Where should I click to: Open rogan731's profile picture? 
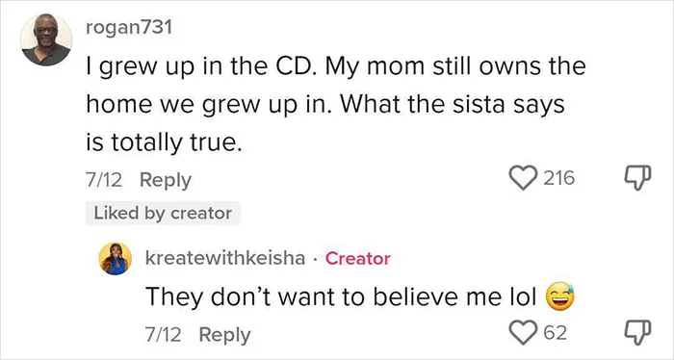(x=46, y=39)
